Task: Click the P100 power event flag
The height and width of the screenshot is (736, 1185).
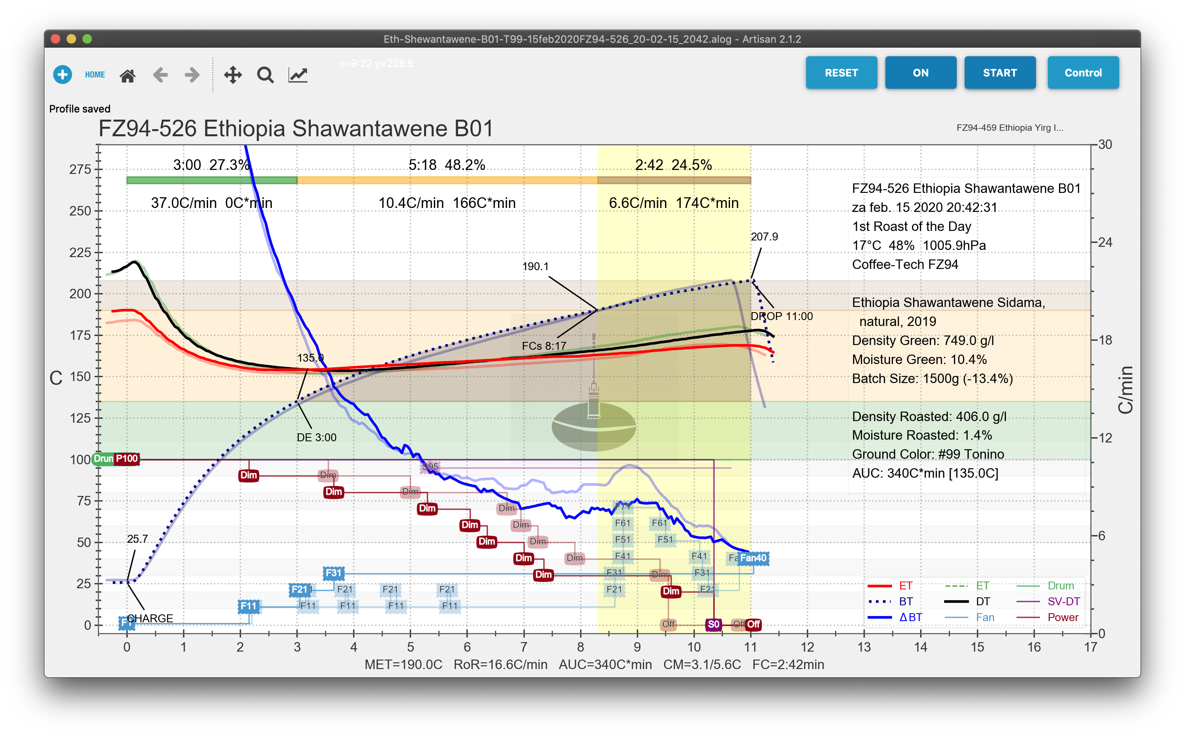Action: point(126,459)
